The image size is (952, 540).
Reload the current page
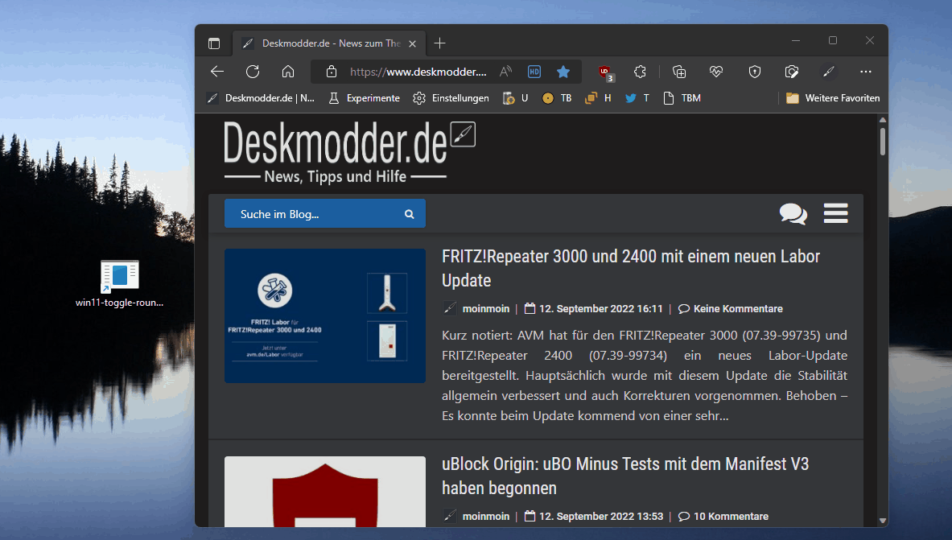tap(253, 72)
